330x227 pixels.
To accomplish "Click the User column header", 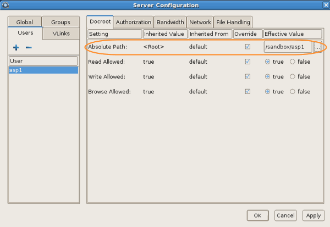I will (x=43, y=61).
